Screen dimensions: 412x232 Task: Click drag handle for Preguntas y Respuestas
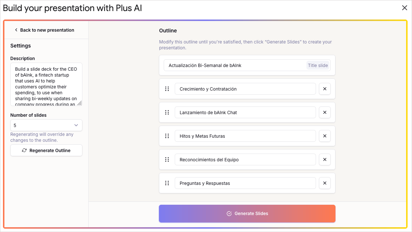[x=167, y=183]
